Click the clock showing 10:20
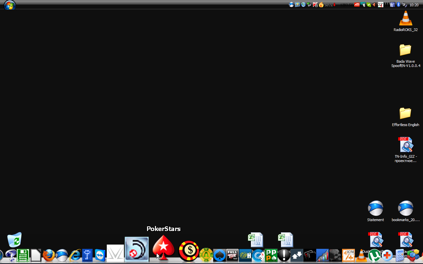423x264 pixels. [x=414, y=5]
